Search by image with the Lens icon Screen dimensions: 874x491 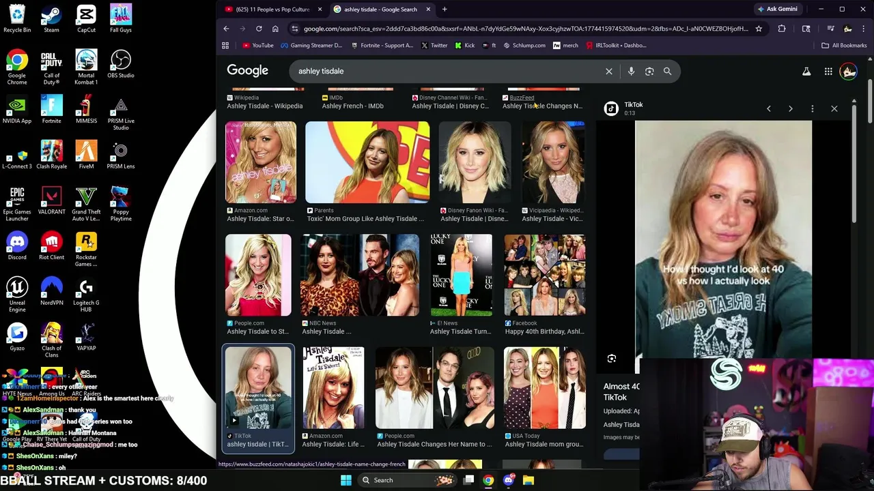pyautogui.click(x=649, y=71)
